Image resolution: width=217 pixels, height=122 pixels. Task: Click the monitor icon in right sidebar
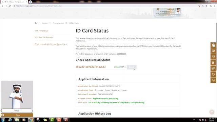point(213,51)
